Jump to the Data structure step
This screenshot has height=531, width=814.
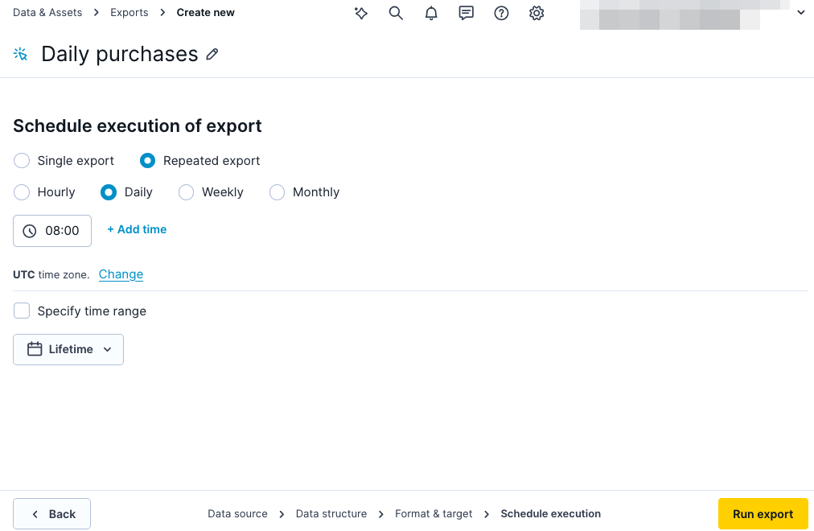[331, 514]
